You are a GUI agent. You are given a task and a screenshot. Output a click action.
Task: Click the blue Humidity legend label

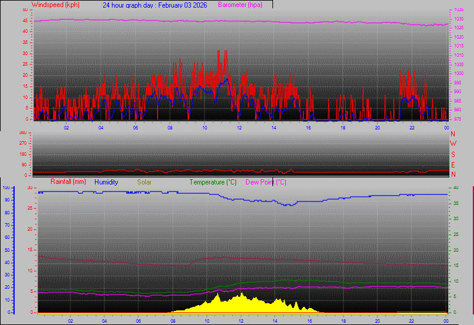pyautogui.click(x=106, y=182)
